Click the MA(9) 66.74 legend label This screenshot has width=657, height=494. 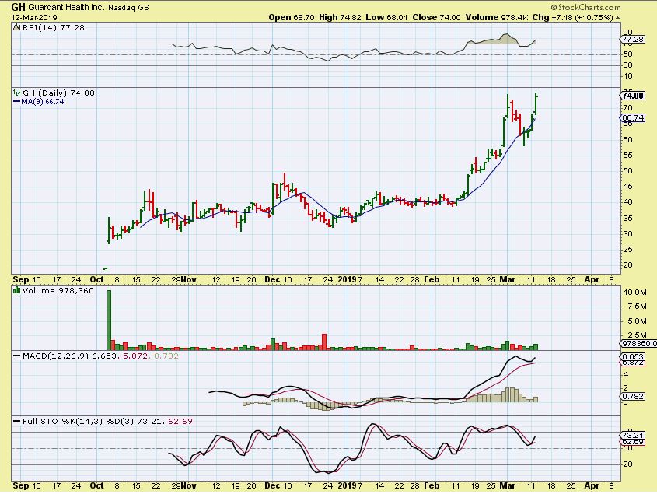(x=43, y=102)
